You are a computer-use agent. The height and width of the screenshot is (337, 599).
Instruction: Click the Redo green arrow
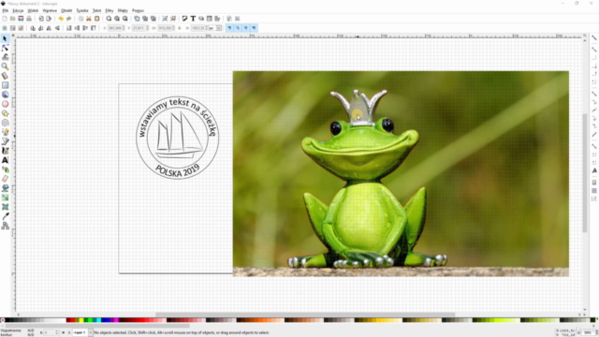(68, 19)
